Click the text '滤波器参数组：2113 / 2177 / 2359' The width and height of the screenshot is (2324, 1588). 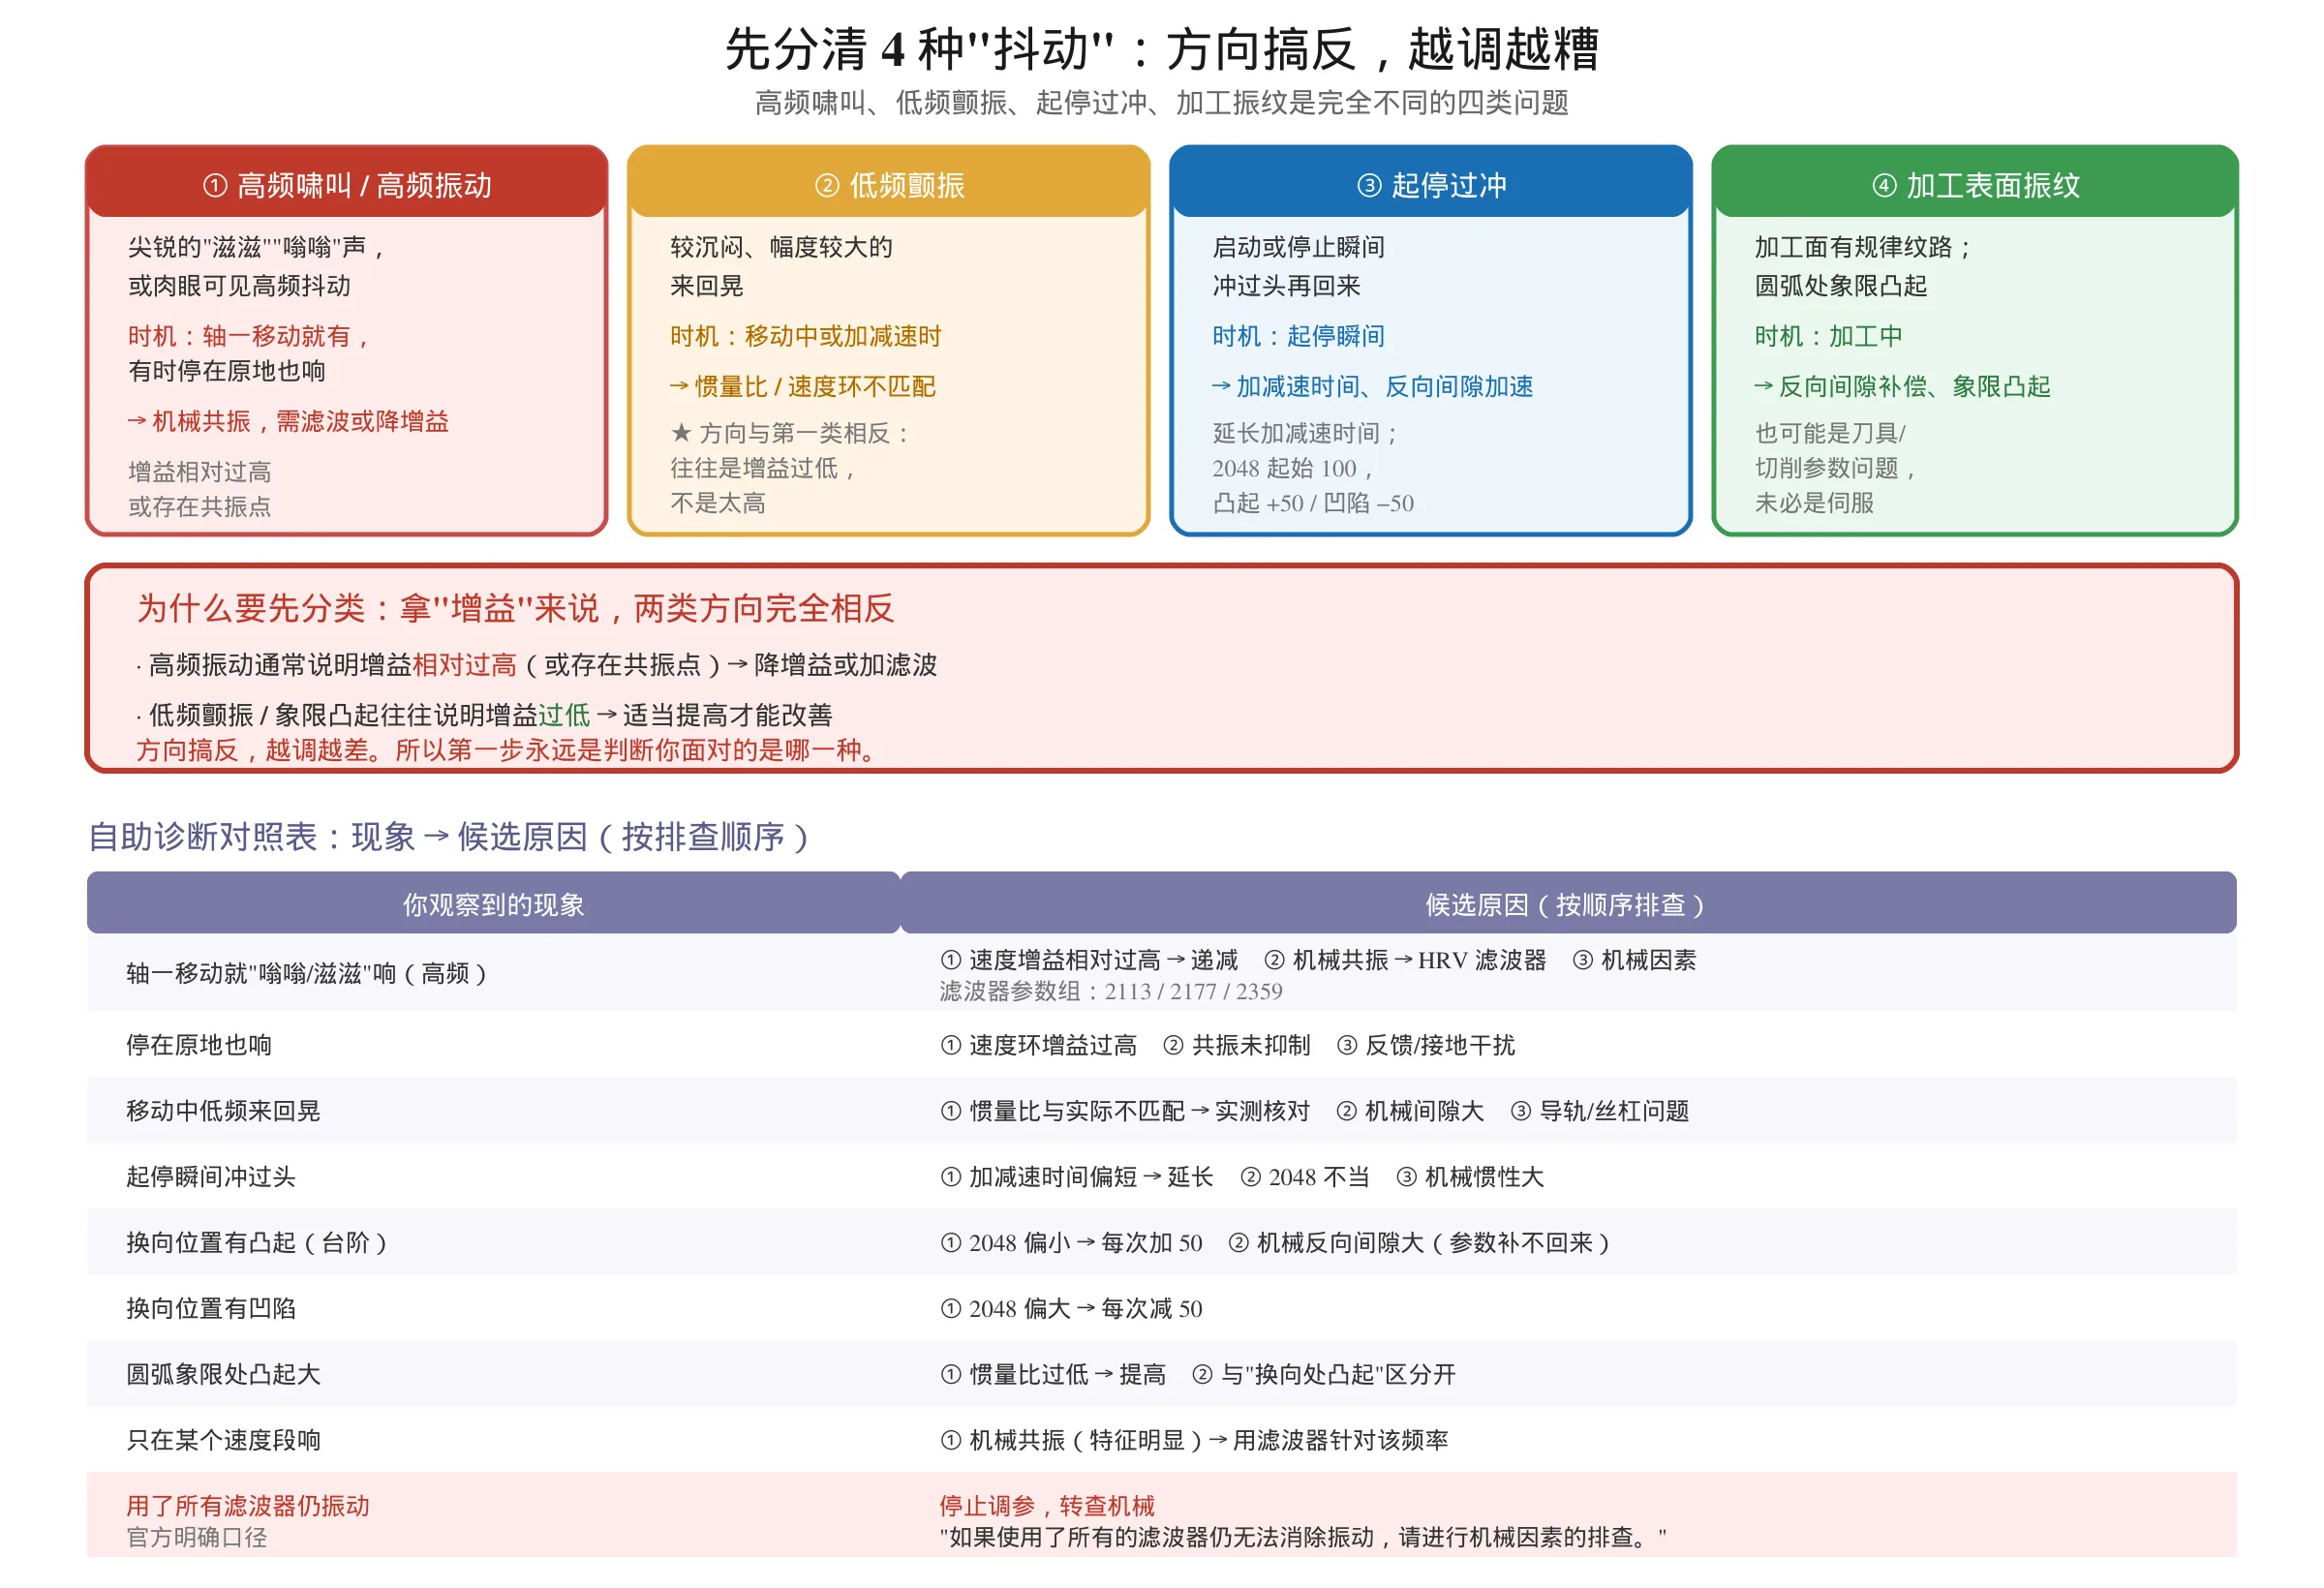click(x=1110, y=991)
